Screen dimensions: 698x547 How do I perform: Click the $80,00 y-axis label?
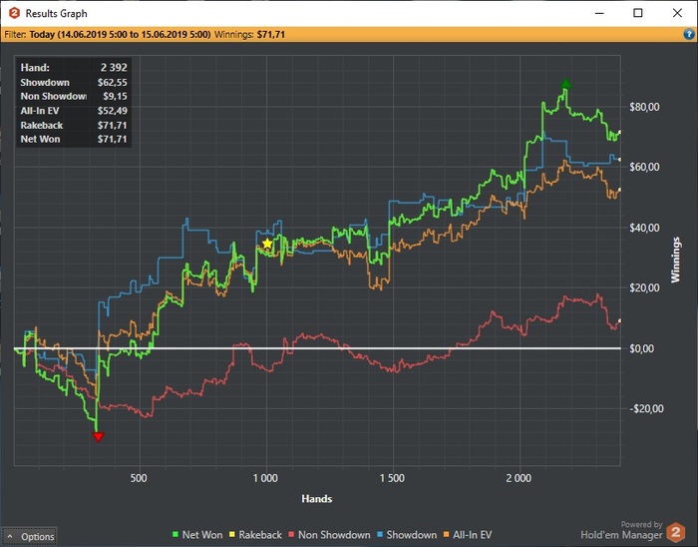click(x=644, y=107)
